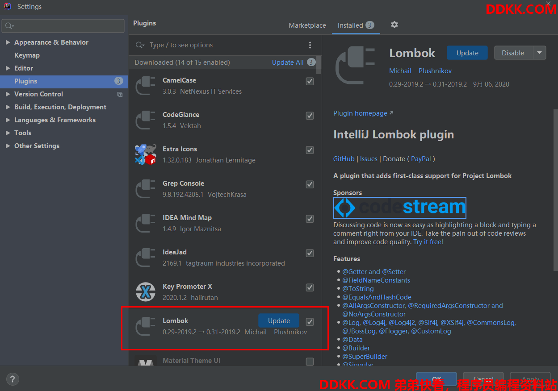Open the Issues link
The width and height of the screenshot is (558, 391).
369,159
